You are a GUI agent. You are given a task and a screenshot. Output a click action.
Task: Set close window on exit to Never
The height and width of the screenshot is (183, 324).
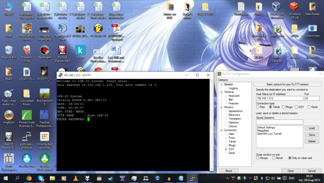pos(274,158)
